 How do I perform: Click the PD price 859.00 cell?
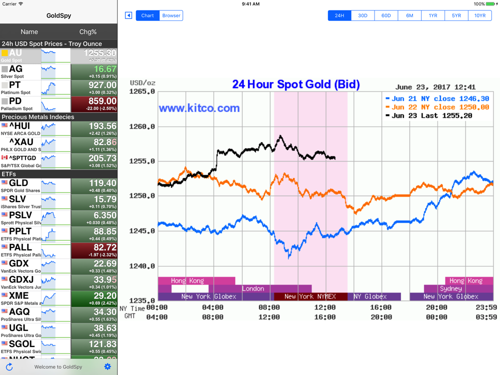94,104
